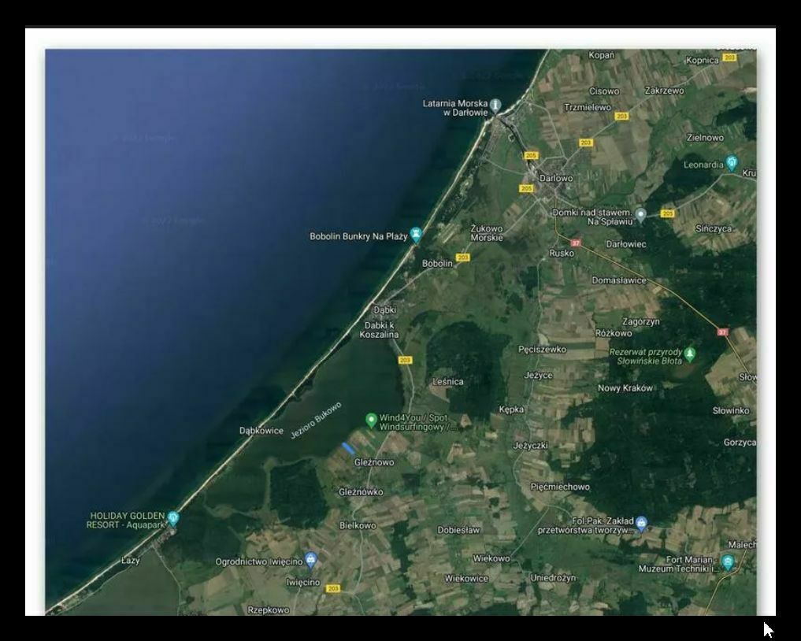Click the Holiday Golden Resort Aquapark pin
This screenshot has height=641, width=801.
[x=173, y=518]
